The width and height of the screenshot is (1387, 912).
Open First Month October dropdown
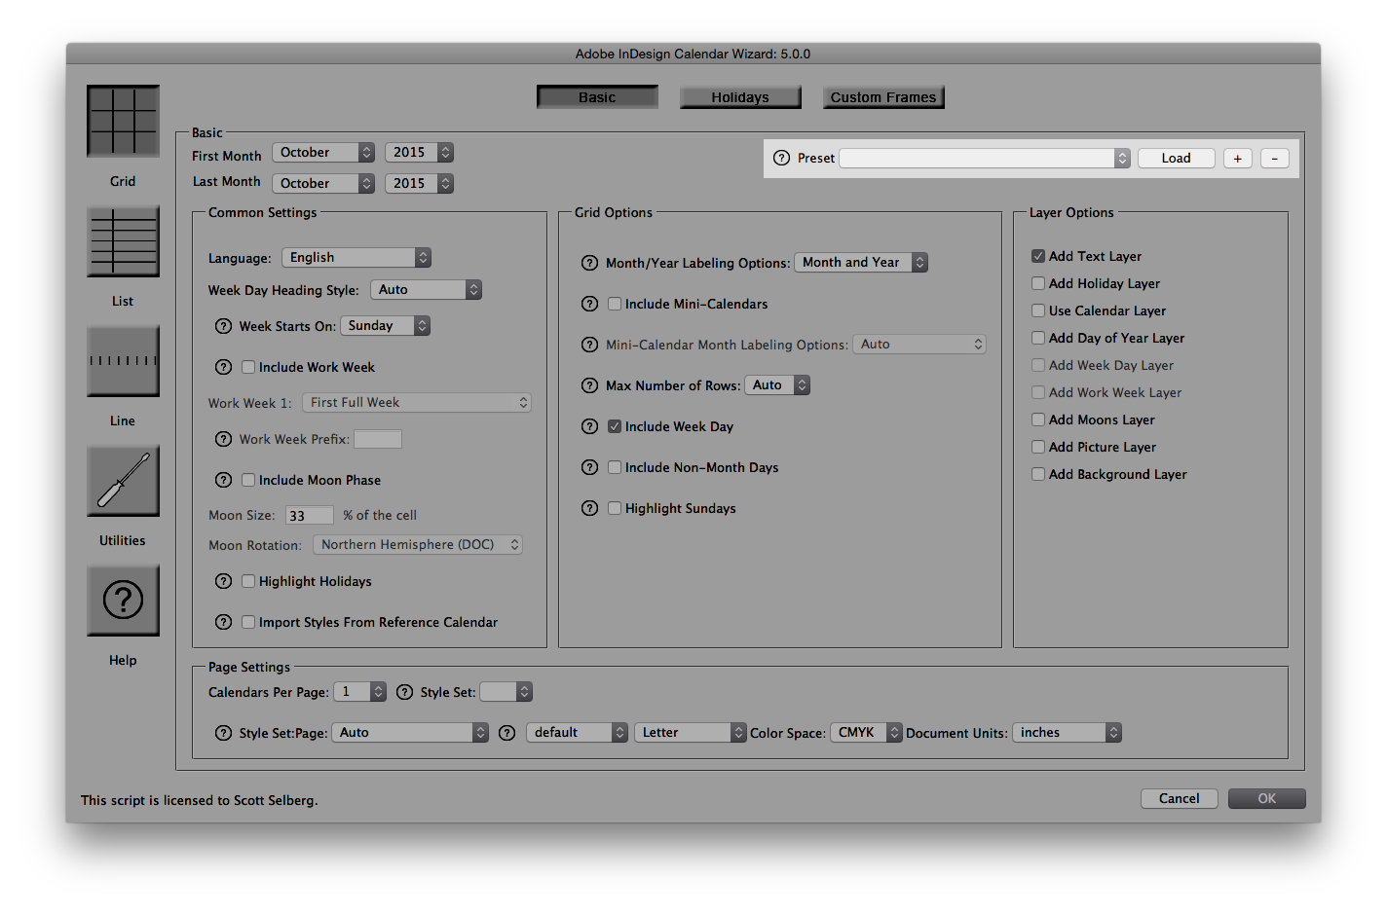point(323,153)
